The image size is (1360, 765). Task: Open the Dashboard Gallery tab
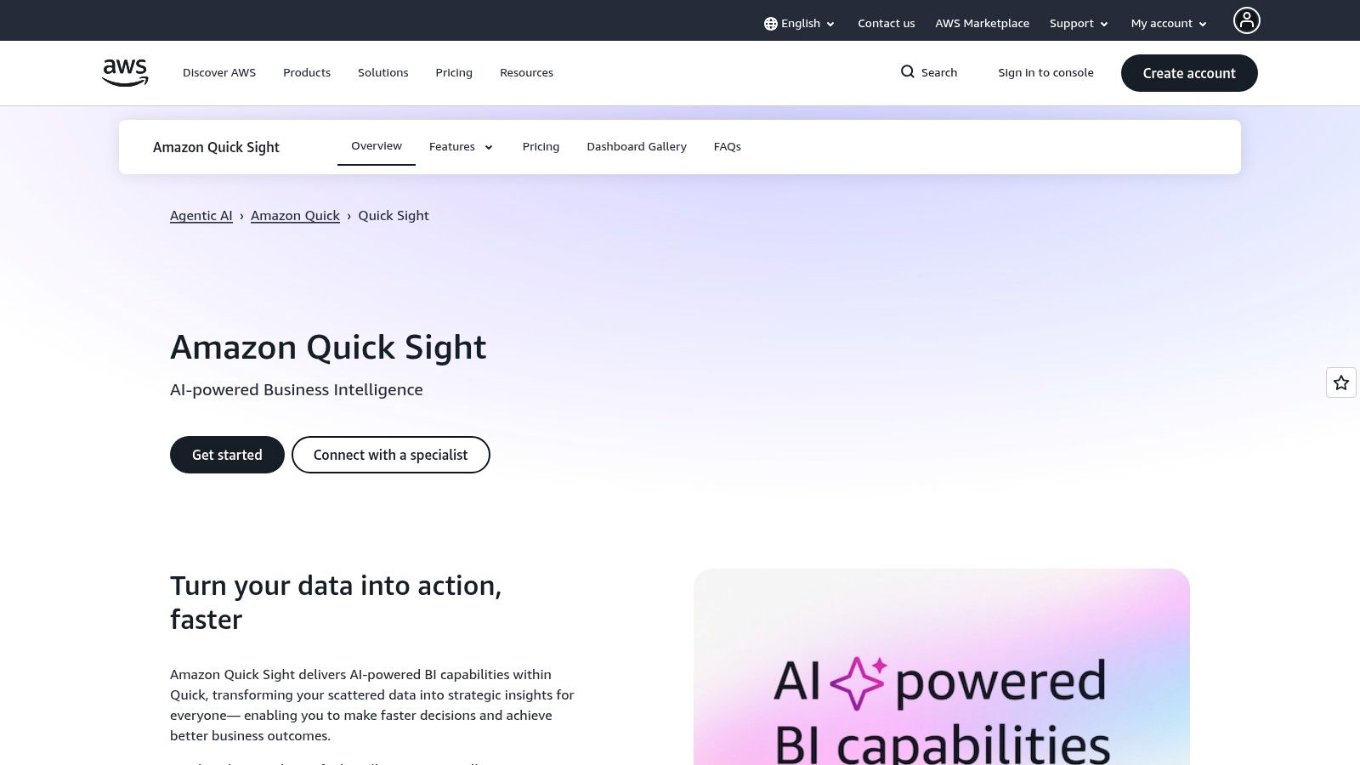click(x=636, y=146)
